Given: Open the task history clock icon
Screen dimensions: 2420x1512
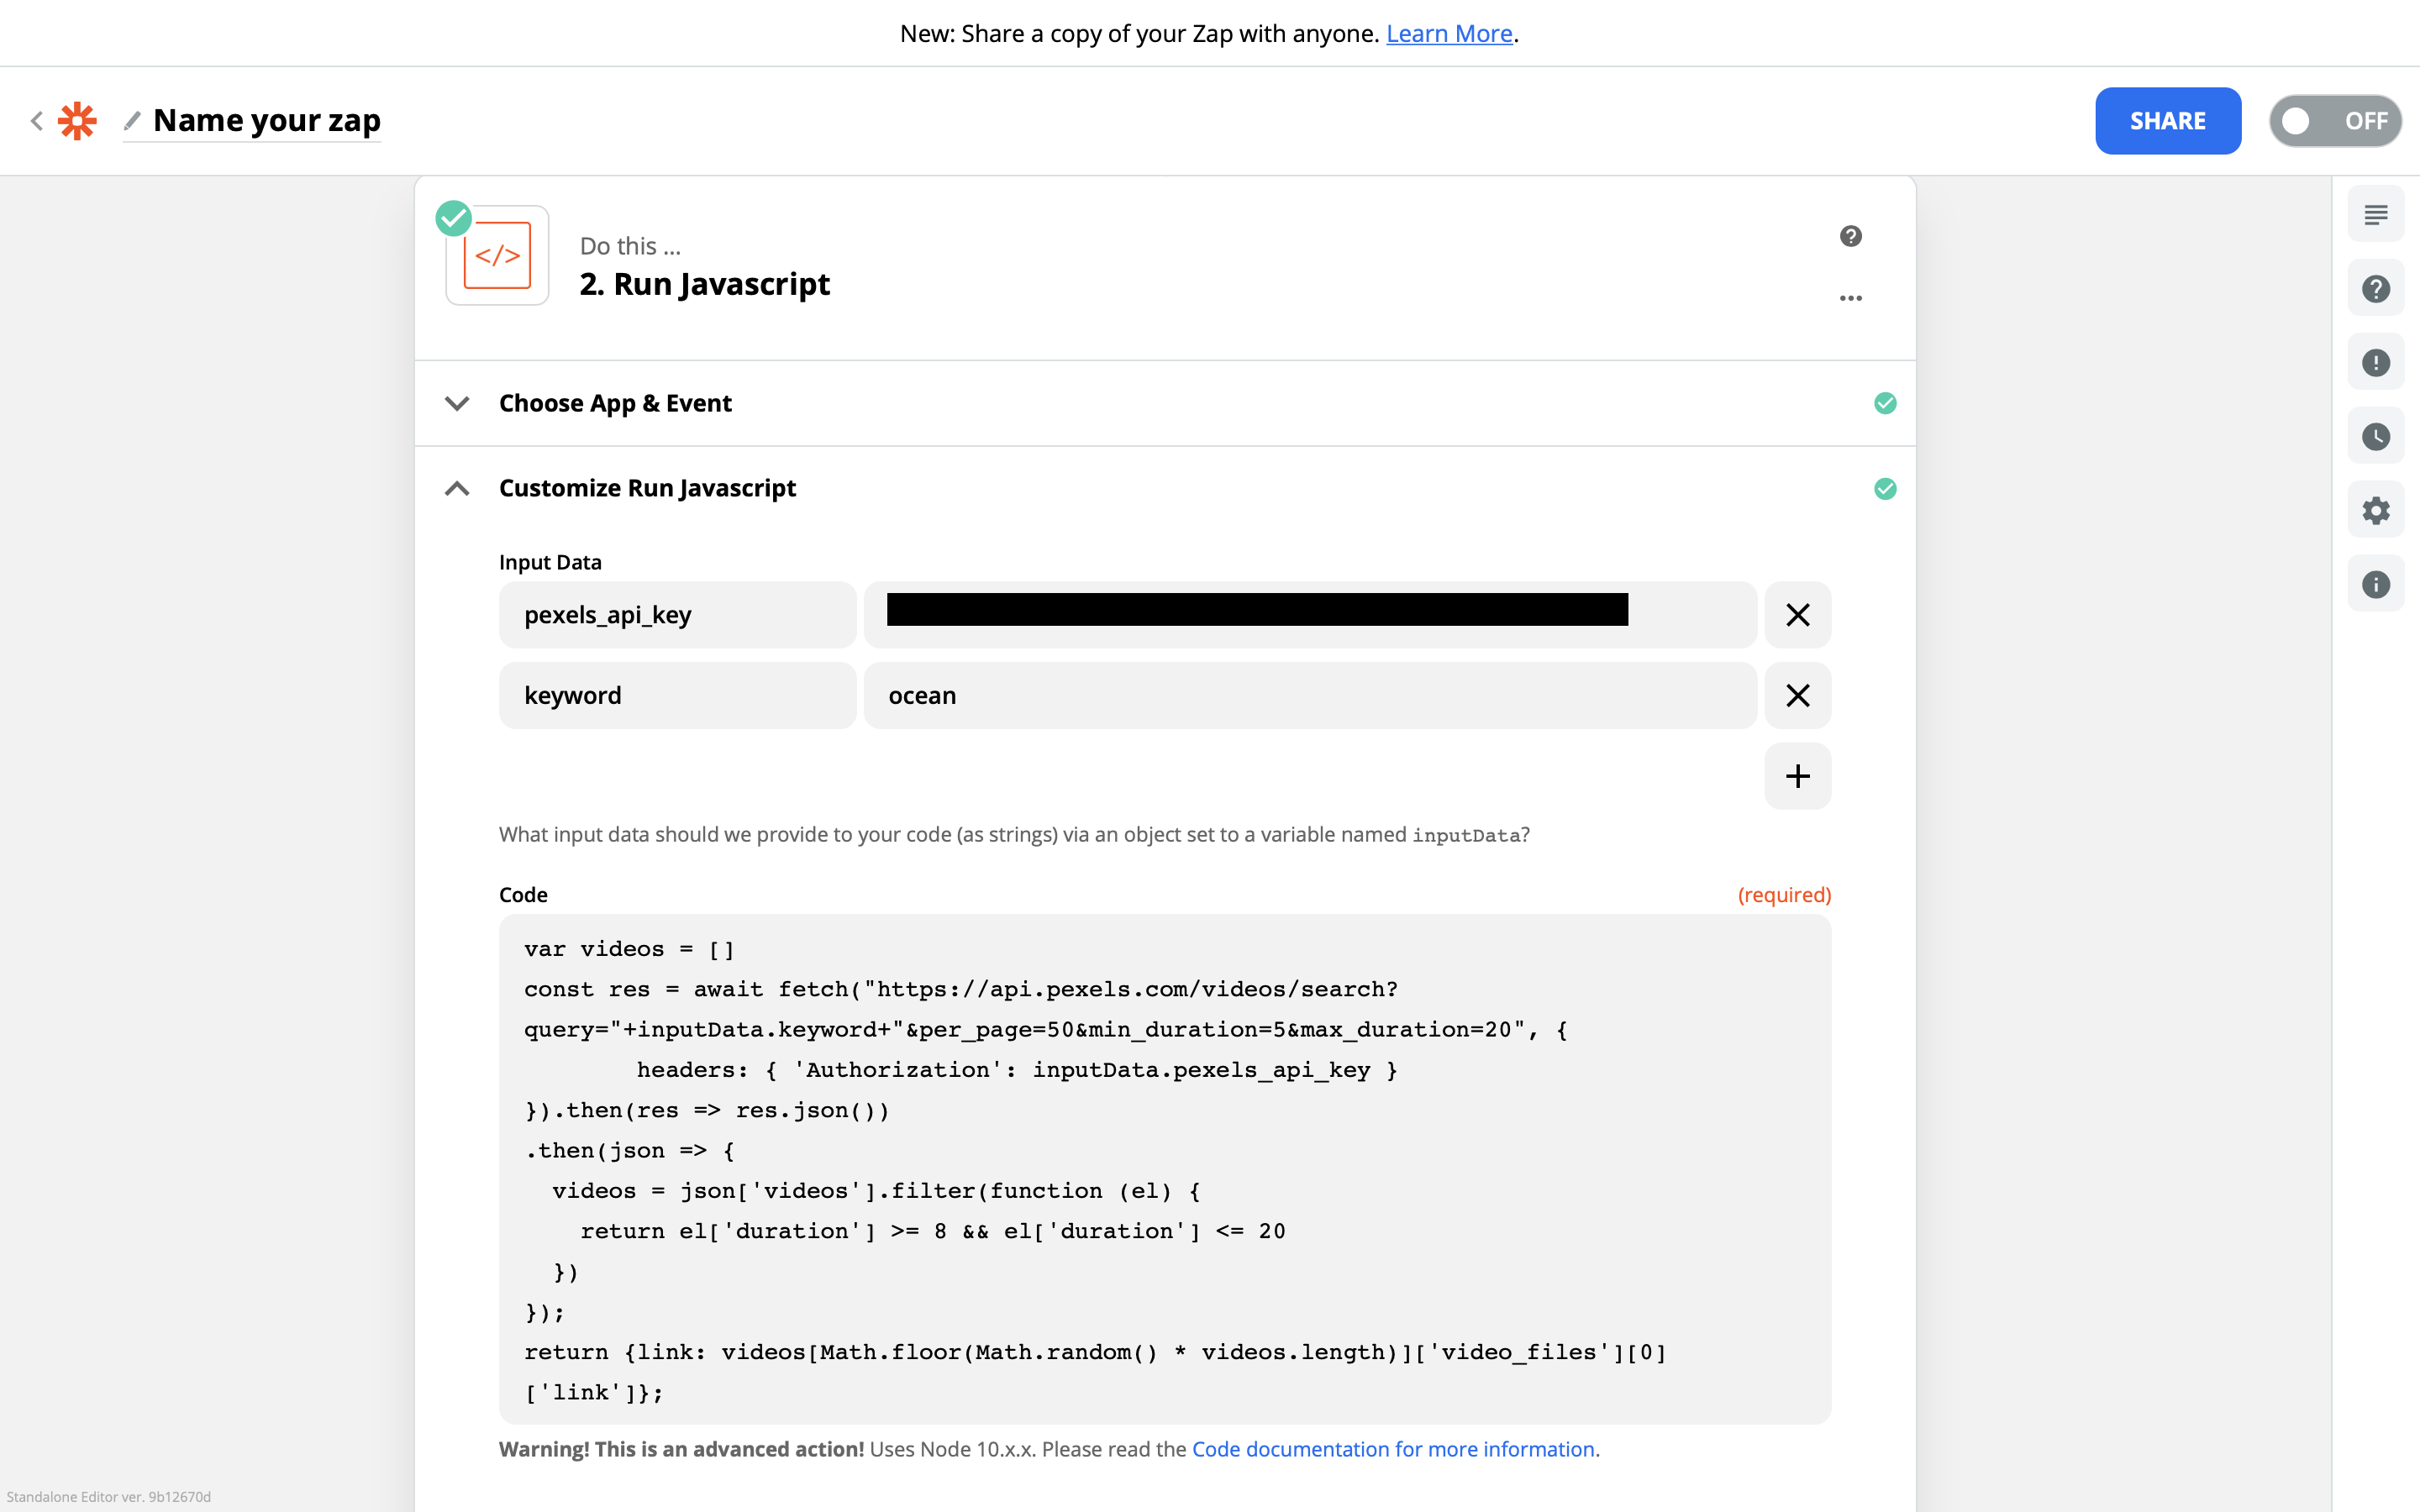Looking at the screenshot, I should coord(2375,436).
